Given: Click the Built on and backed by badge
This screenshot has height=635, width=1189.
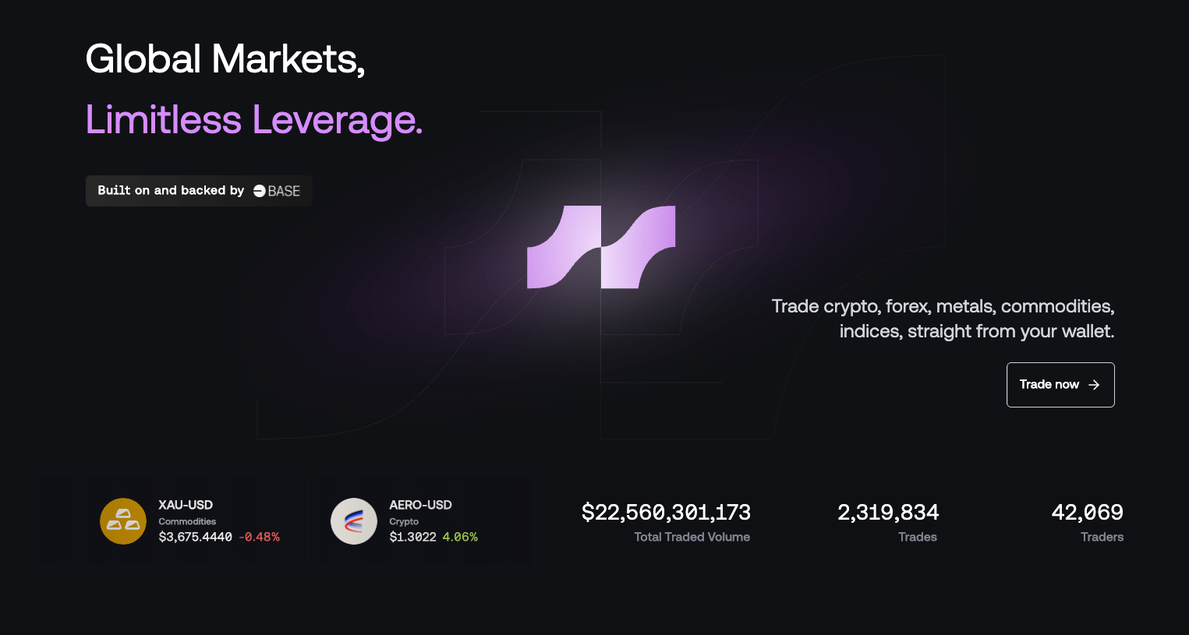Looking at the screenshot, I should (199, 191).
